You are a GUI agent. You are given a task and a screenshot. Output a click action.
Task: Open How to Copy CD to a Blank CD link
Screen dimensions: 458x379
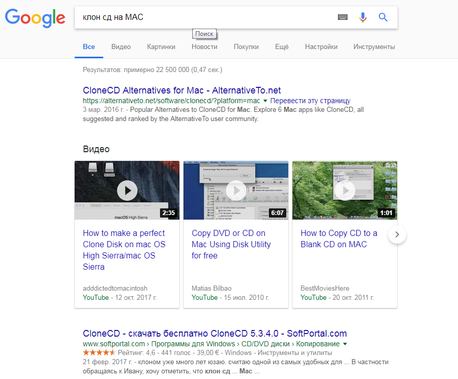(x=339, y=239)
